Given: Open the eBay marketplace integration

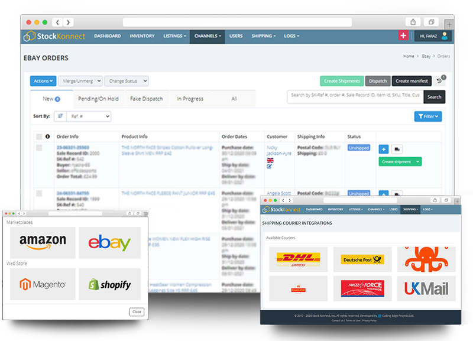Looking at the screenshot, I should pyautogui.click(x=109, y=242).
